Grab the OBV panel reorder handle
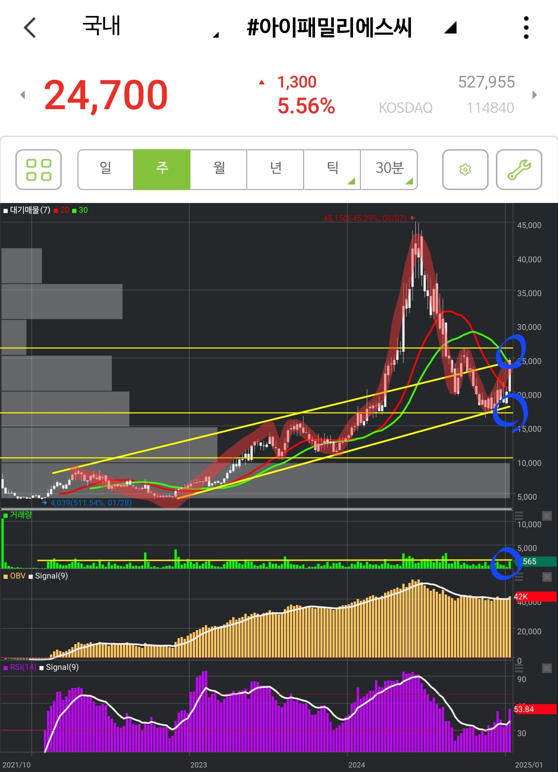 click(x=519, y=577)
